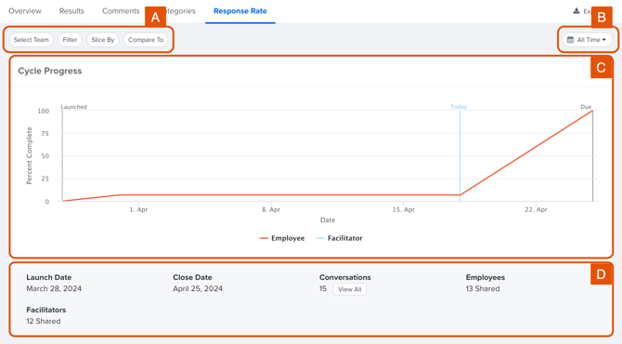Click the Due marker on the chart
The width and height of the screenshot is (622, 344).
[x=586, y=107]
